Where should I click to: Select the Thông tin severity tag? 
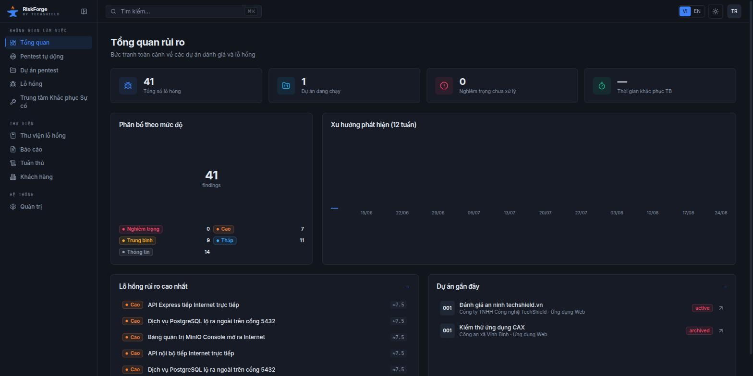(x=136, y=252)
